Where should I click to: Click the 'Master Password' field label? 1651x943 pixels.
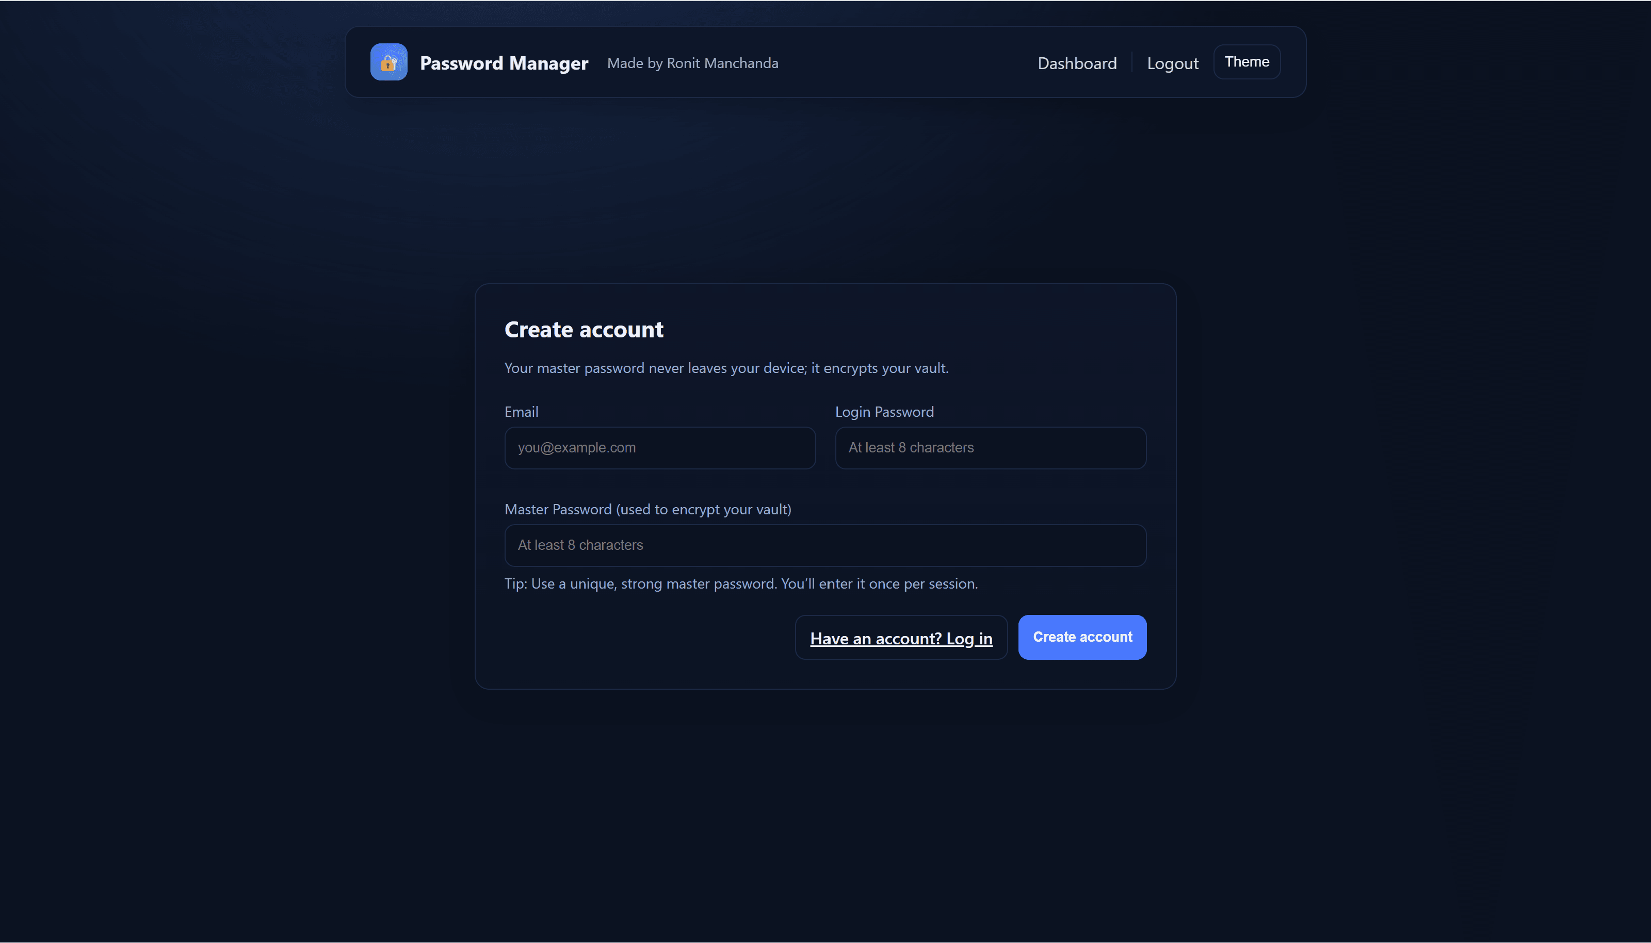pyautogui.click(x=648, y=509)
